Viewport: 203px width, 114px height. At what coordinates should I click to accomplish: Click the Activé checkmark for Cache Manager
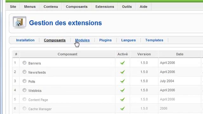point(122,108)
